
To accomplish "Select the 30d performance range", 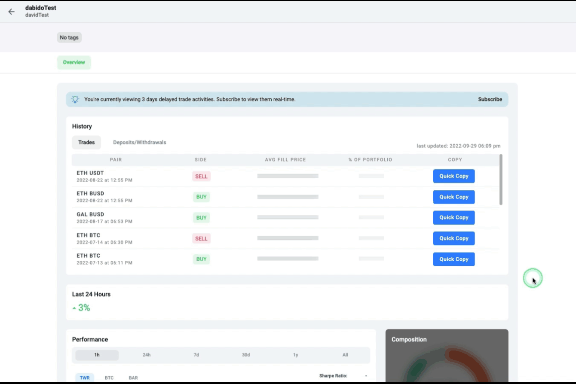I will click(246, 355).
